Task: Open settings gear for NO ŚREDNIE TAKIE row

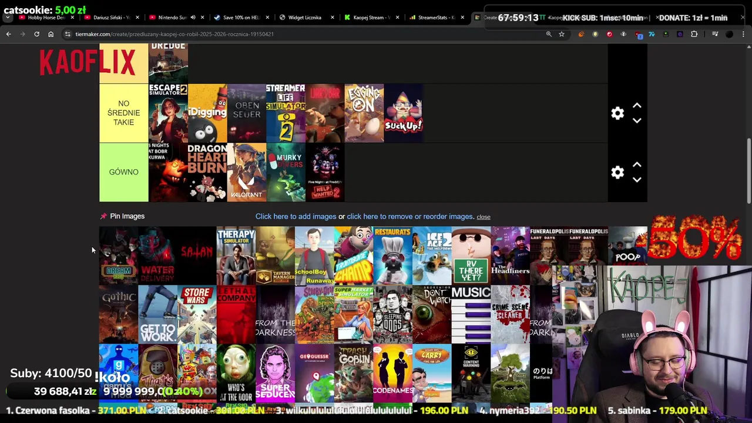Action: pyautogui.click(x=617, y=113)
